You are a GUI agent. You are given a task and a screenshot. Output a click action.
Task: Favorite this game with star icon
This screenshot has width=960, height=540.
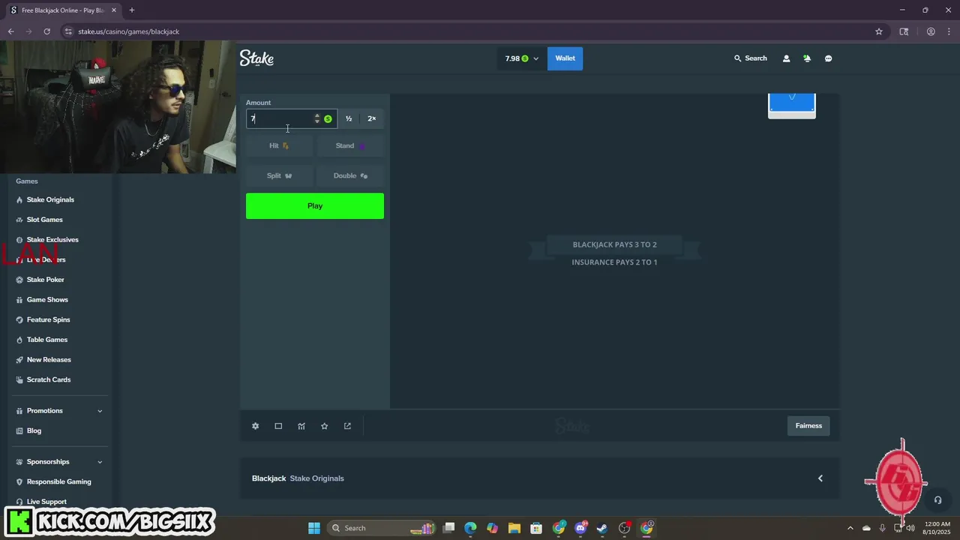(x=324, y=426)
